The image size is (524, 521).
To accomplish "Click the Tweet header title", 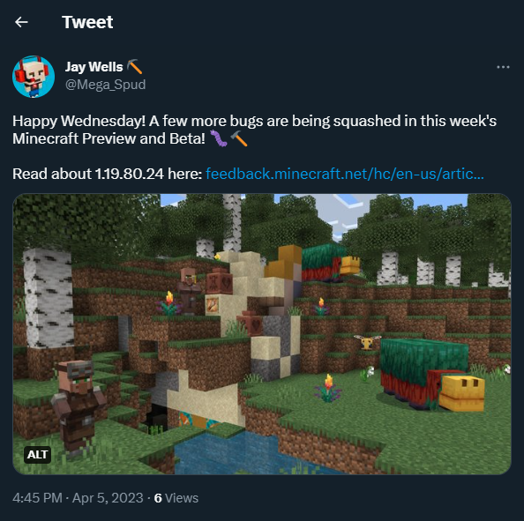I will tap(87, 22).
